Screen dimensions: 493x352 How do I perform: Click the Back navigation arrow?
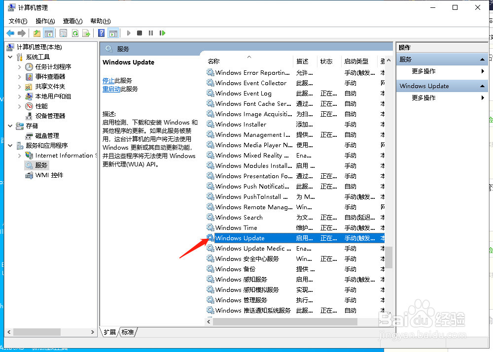point(10,33)
